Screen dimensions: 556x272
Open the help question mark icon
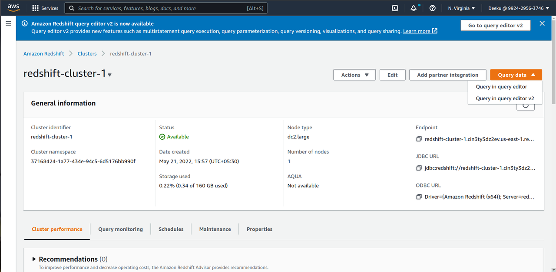tap(432, 8)
